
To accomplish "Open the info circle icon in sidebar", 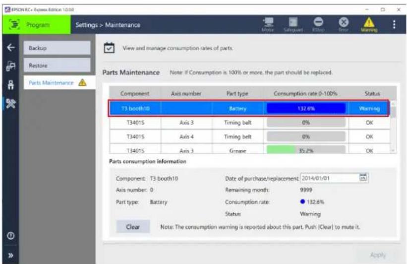I will pos(10,236).
